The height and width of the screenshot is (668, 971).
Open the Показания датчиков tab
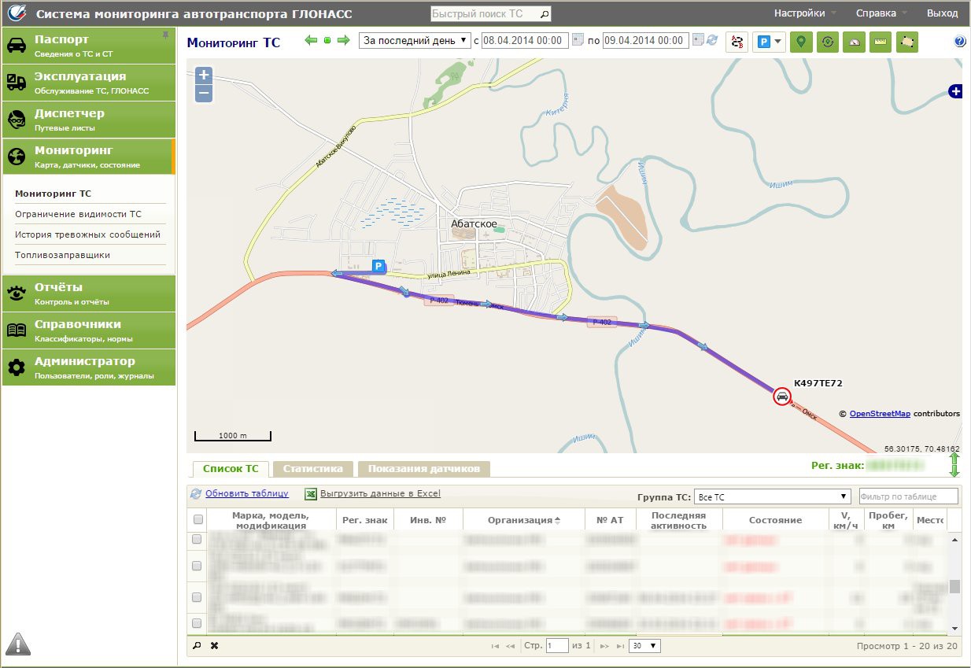point(423,469)
